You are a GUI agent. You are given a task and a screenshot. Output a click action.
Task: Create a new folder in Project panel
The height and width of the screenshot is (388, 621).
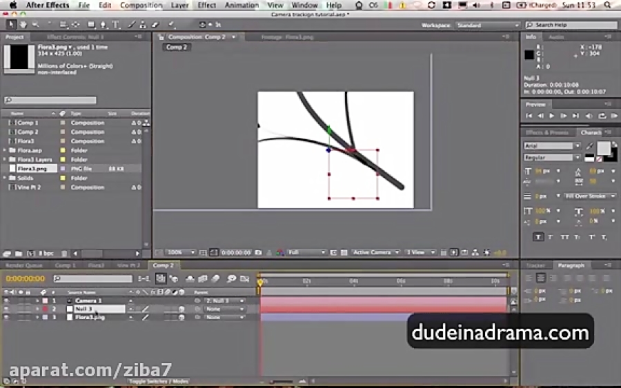tap(19, 254)
